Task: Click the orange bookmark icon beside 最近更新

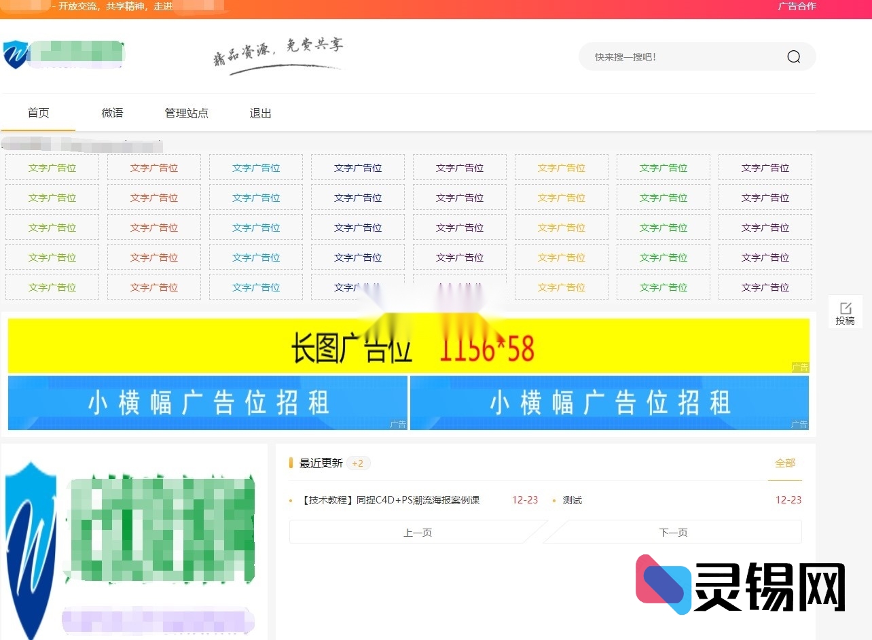Action: (291, 463)
